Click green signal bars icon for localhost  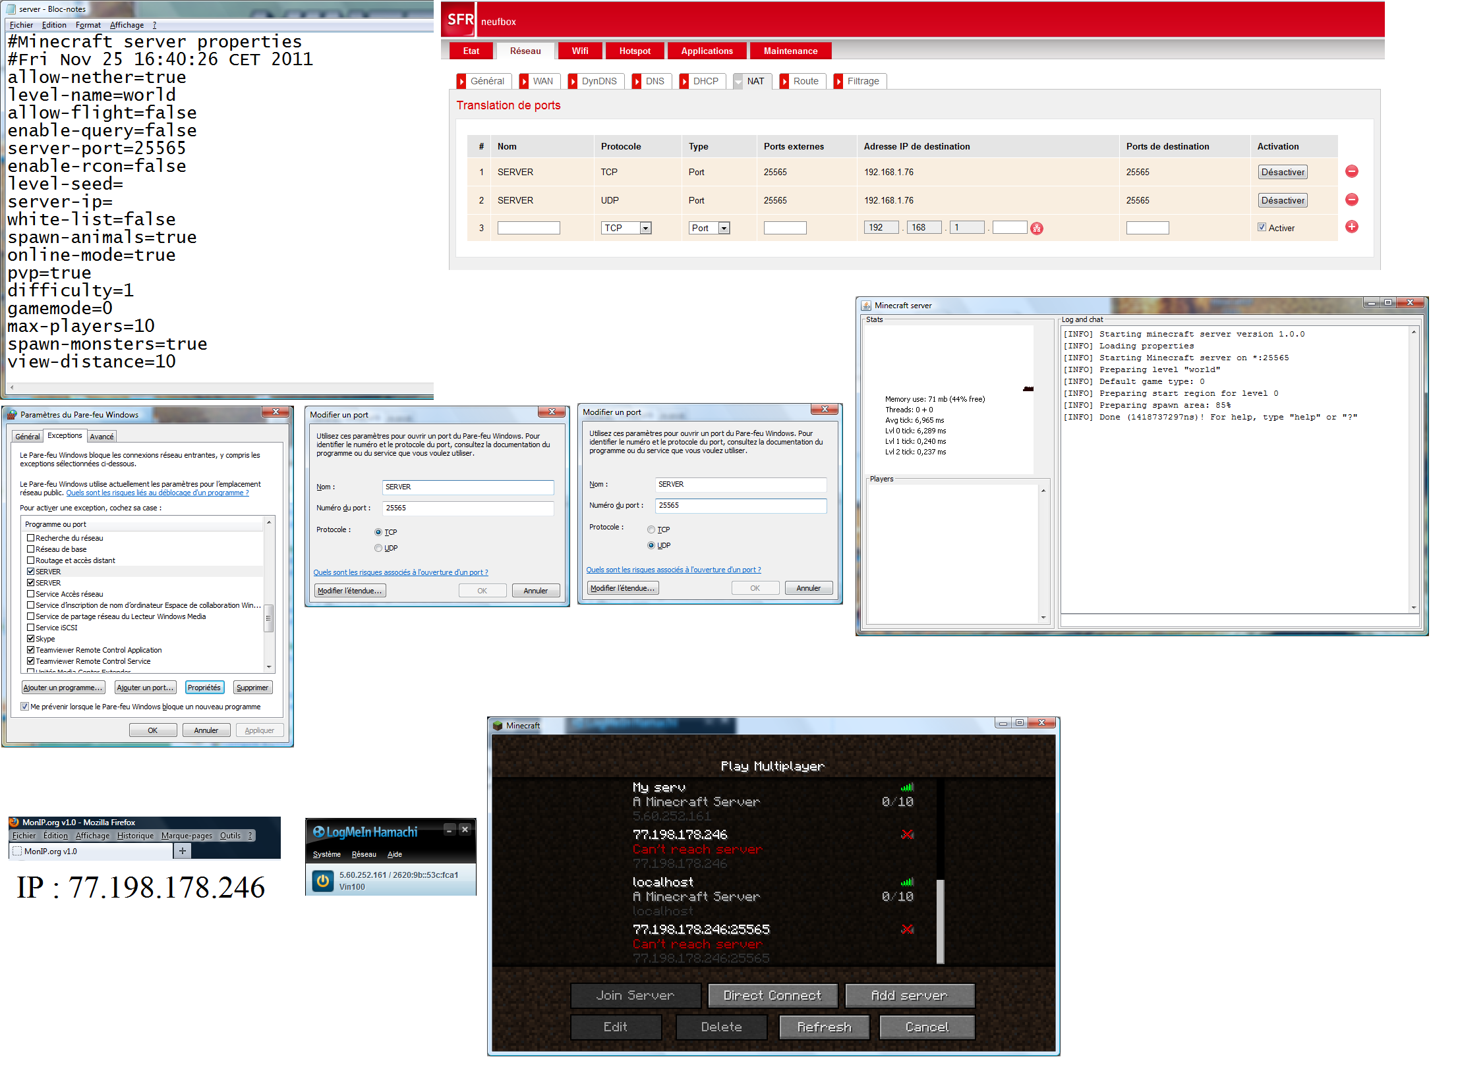pyautogui.click(x=907, y=882)
